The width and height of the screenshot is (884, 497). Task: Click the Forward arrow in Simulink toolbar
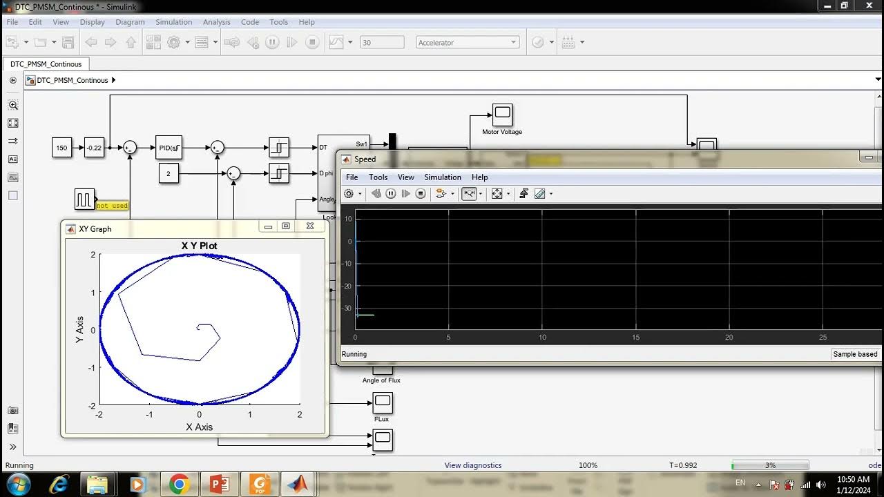pos(110,42)
